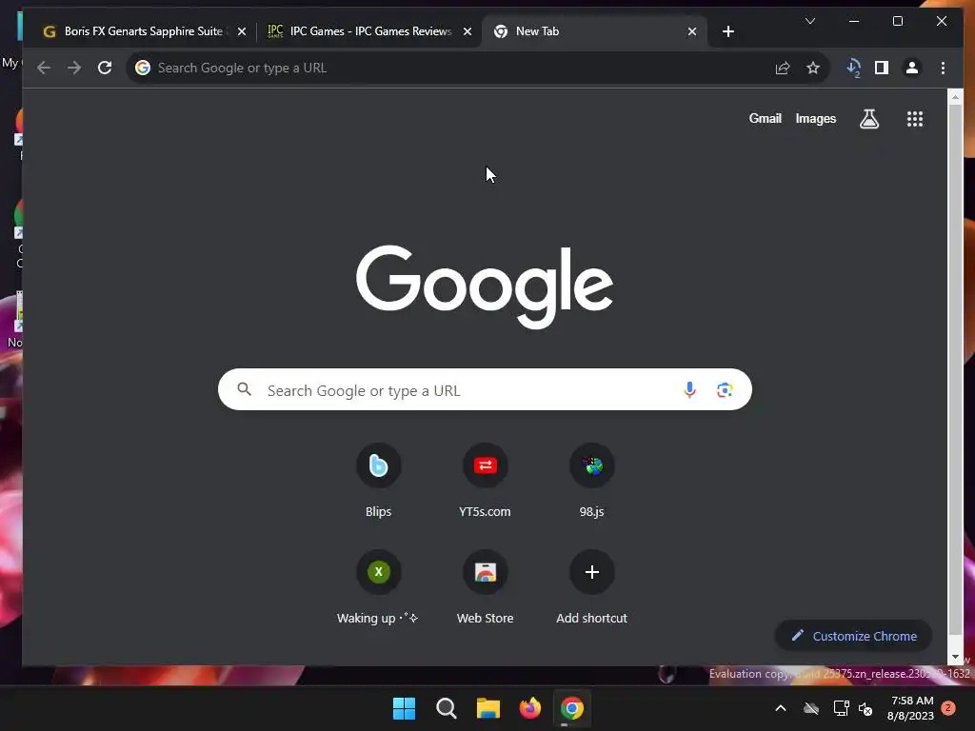Click the OneDrive cloud tray icon
The width and height of the screenshot is (975, 731).
pos(811,708)
